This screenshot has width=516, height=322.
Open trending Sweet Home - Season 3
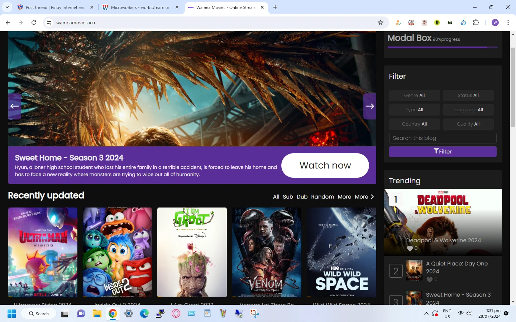pyautogui.click(x=458, y=298)
